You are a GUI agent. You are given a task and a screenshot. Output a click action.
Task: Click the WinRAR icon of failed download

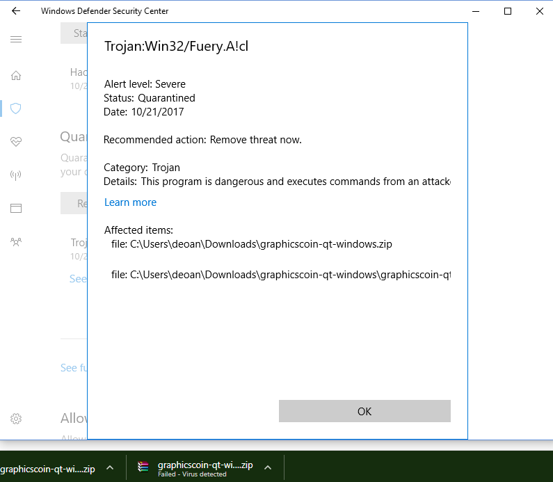(143, 467)
